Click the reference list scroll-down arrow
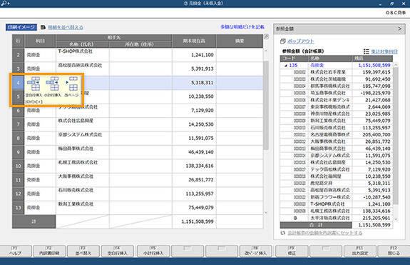The height and width of the screenshot is (265, 410). (396, 219)
